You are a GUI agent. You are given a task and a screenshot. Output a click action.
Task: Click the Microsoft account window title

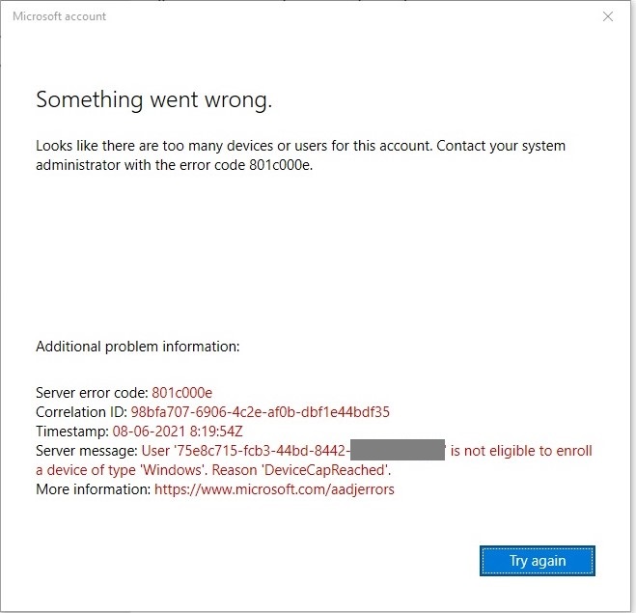click(x=60, y=16)
